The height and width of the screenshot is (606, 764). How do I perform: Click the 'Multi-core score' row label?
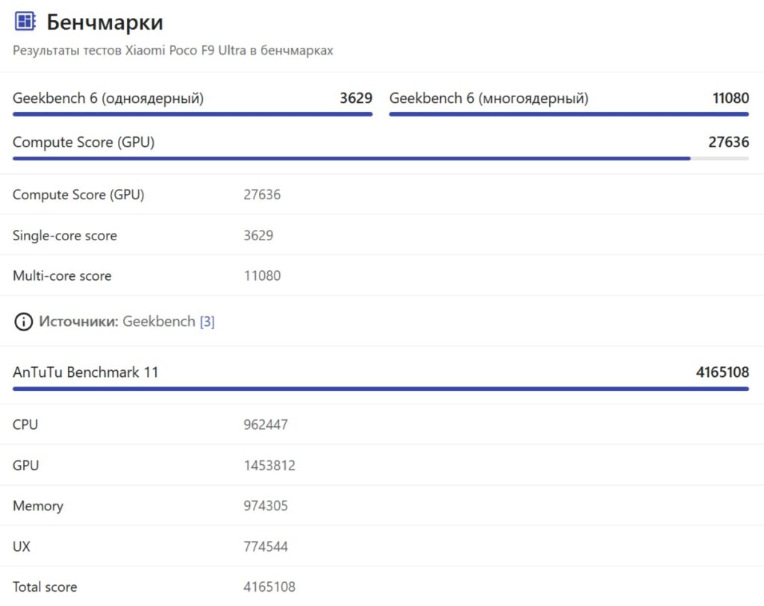coord(62,276)
